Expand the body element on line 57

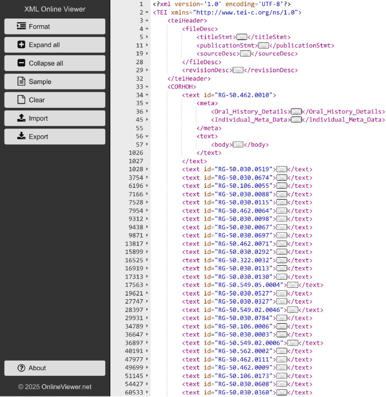click(x=147, y=145)
